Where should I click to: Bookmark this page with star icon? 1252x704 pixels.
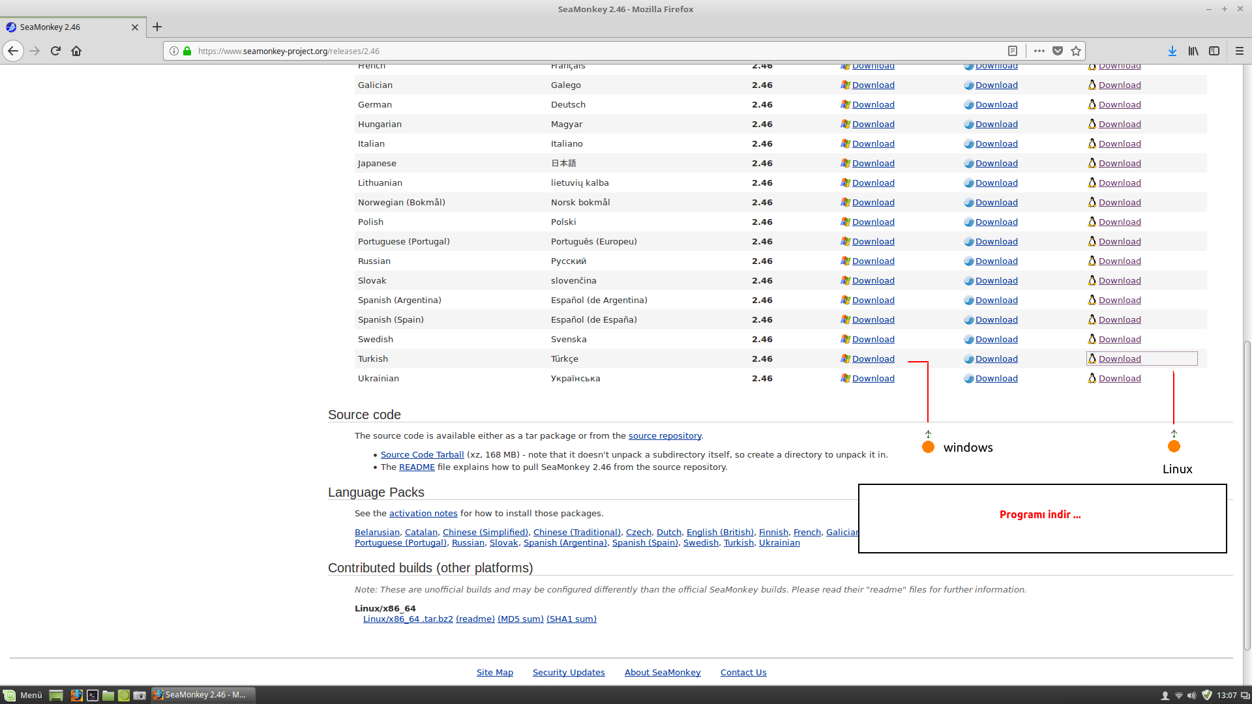pos(1076,51)
